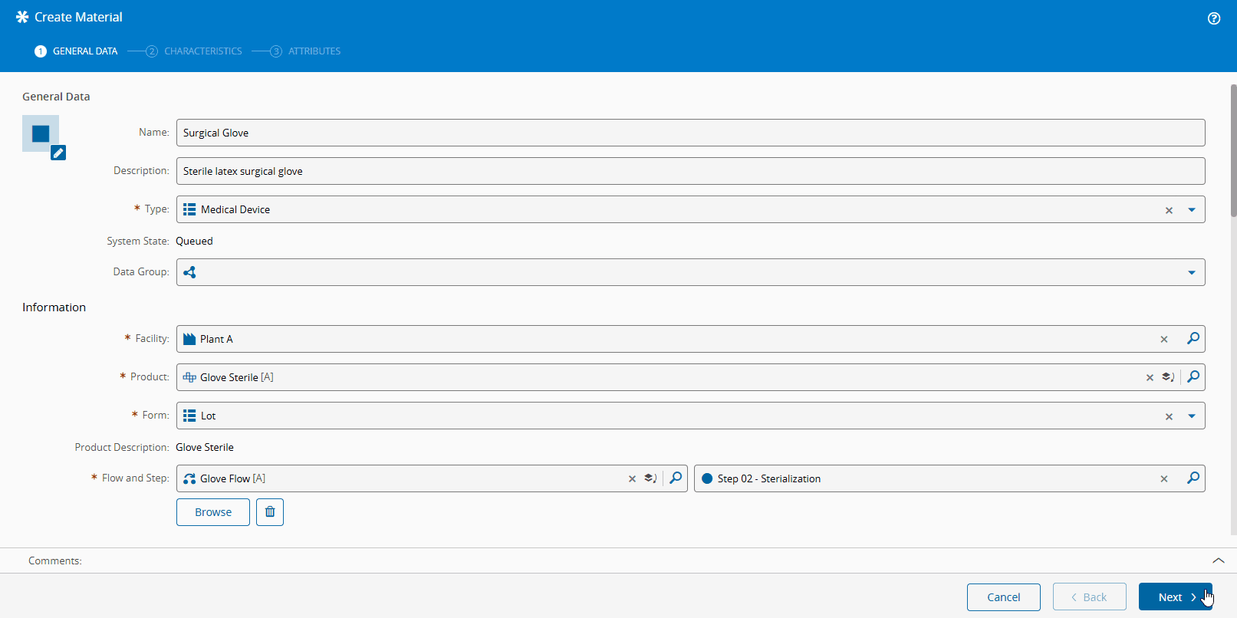Click the Lot form list icon

point(189,416)
